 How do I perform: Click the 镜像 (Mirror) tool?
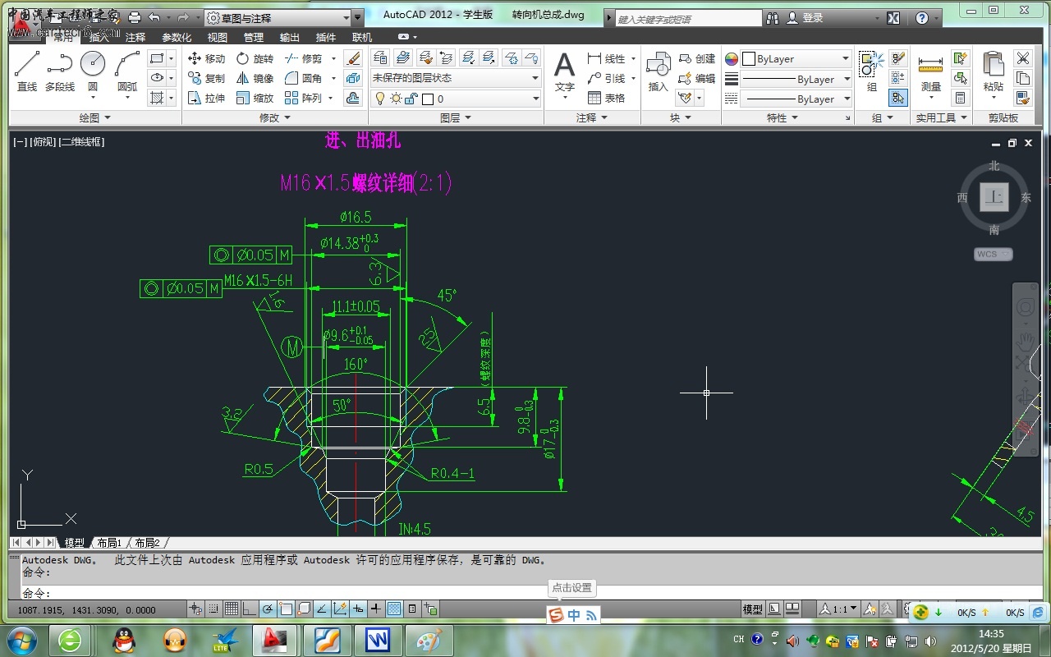pos(255,78)
